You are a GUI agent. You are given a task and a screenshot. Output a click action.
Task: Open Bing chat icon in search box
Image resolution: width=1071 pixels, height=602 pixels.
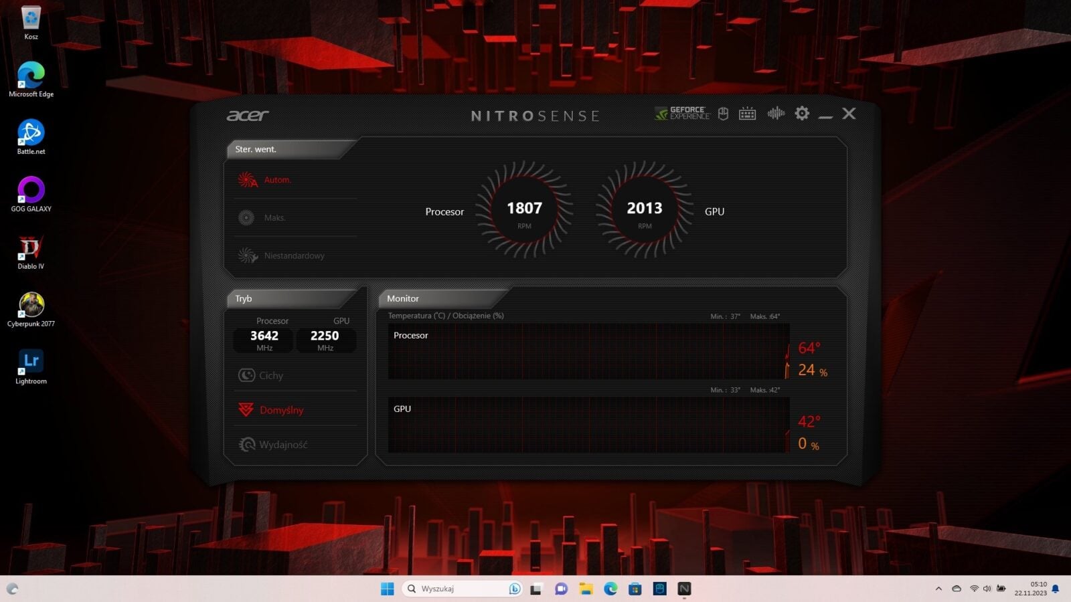514,589
